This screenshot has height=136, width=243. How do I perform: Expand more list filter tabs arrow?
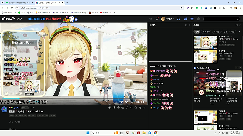[x=239, y=31]
